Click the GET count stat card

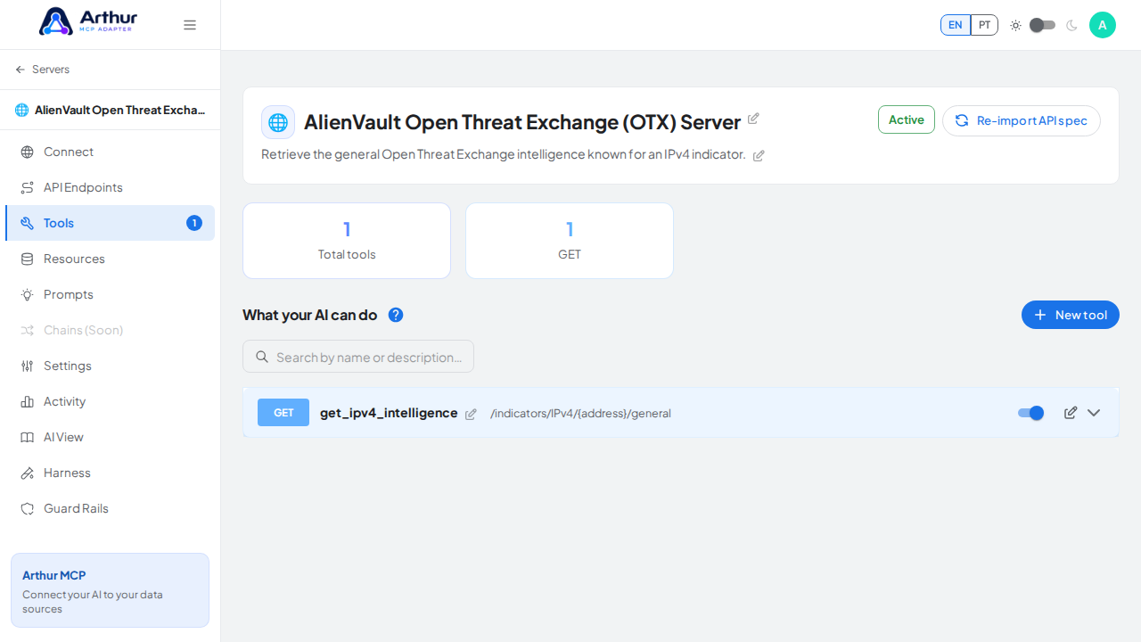pos(570,241)
